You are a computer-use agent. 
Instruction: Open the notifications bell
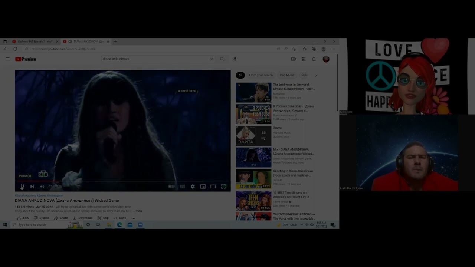(x=314, y=59)
